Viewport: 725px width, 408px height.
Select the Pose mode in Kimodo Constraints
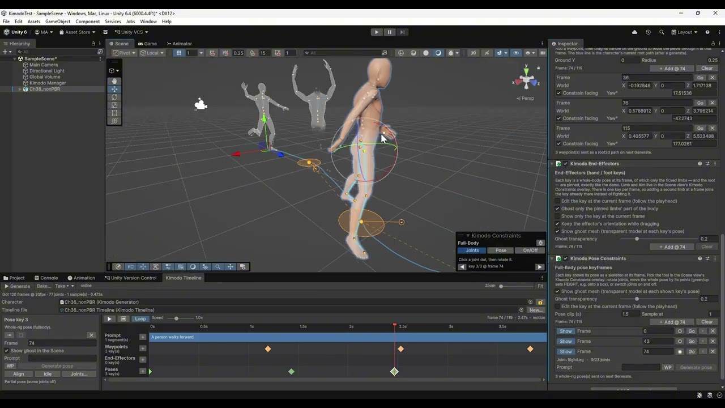501,250
